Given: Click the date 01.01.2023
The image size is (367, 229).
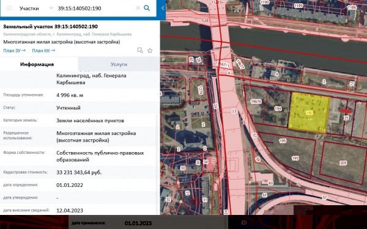Looking at the screenshot, I should click(x=138, y=223).
